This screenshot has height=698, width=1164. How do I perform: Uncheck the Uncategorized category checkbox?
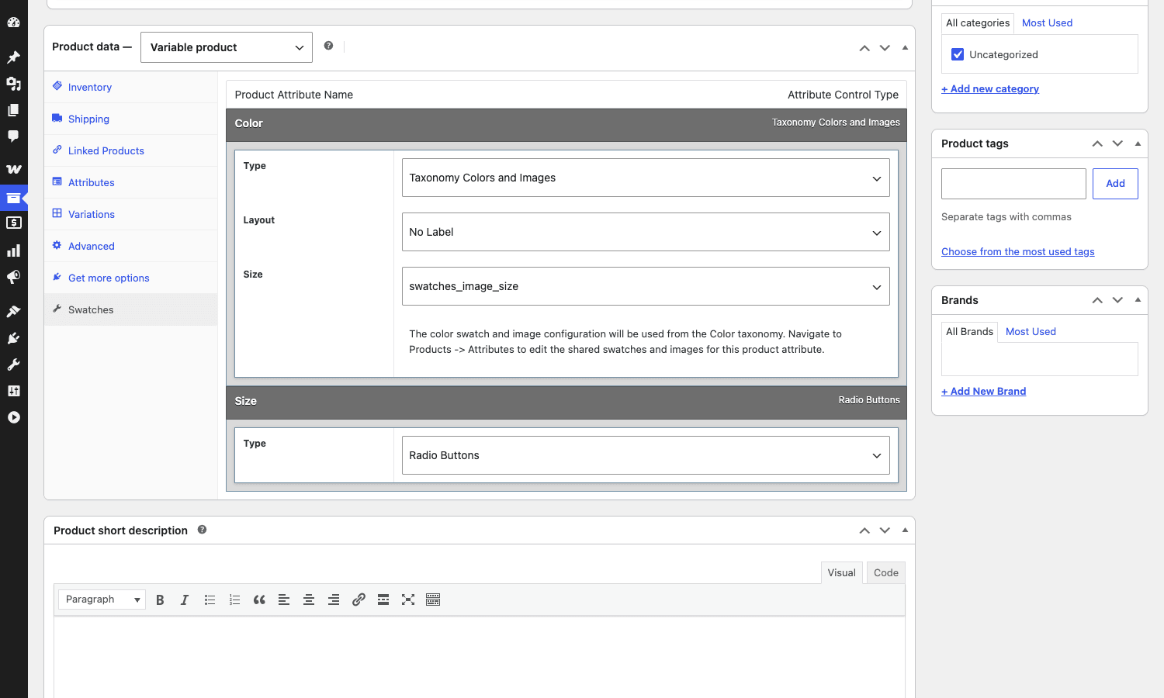958,54
